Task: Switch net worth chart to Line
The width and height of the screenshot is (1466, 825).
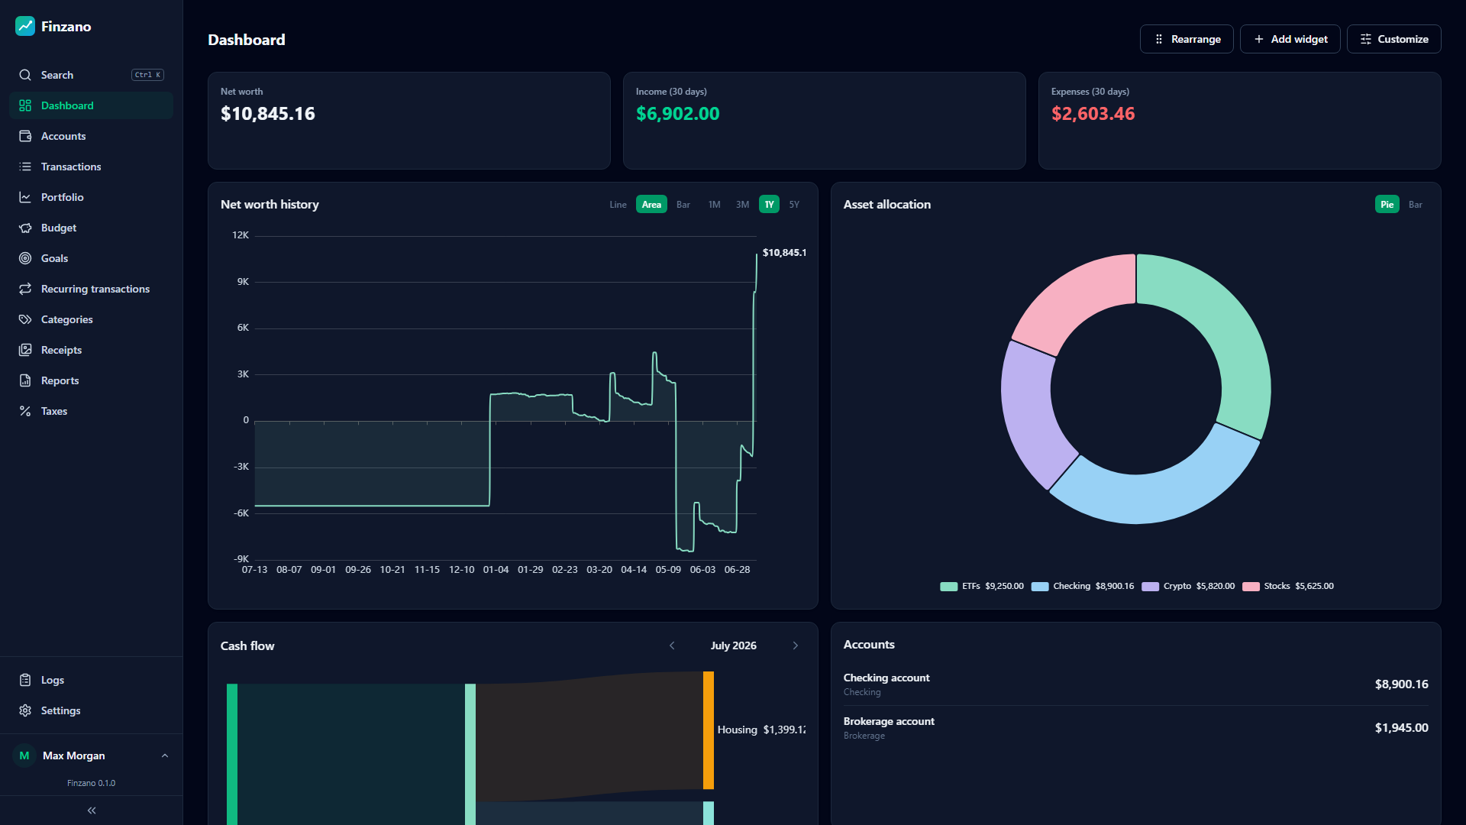Action: [x=618, y=205]
